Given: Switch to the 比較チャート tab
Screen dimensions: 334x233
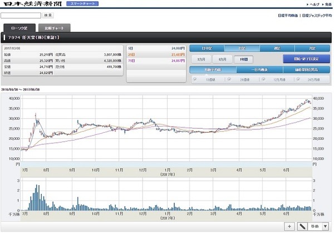Looking at the screenshot, I should (54, 28).
